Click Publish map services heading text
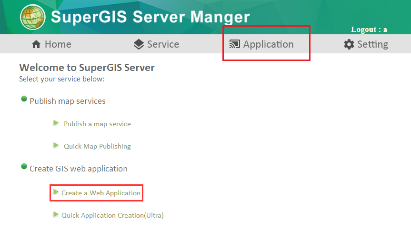Image resolution: width=411 pixels, height=231 pixels. (68, 101)
